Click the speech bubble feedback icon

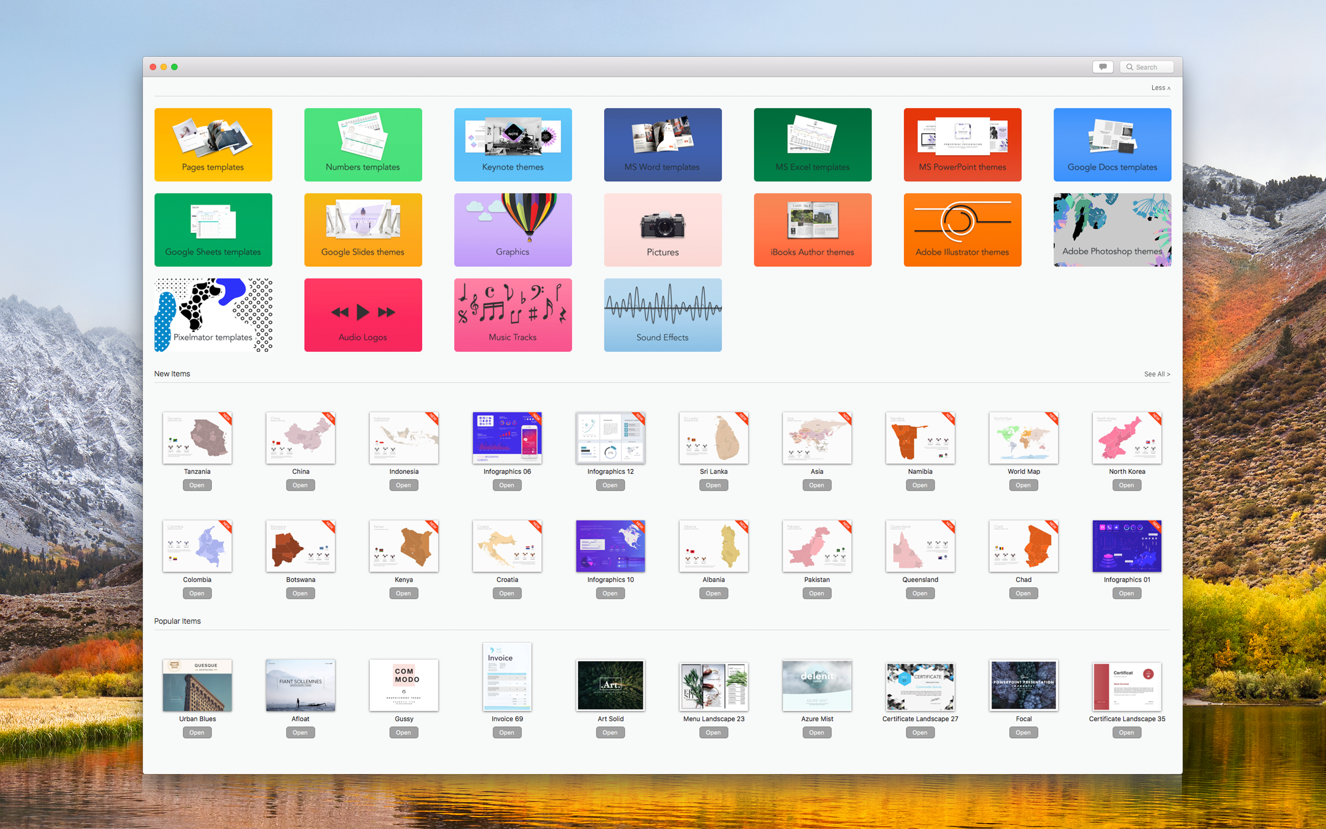pyautogui.click(x=1102, y=67)
